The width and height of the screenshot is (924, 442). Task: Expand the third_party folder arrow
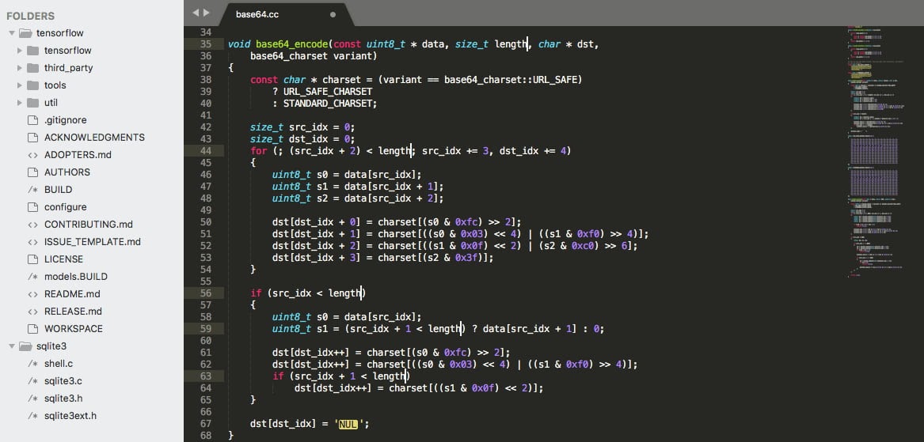(x=20, y=68)
